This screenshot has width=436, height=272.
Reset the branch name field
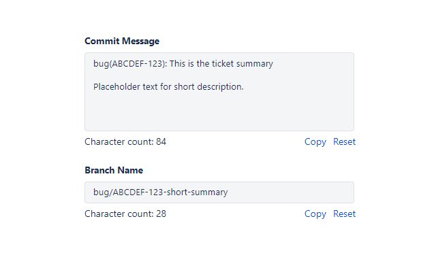pos(344,214)
